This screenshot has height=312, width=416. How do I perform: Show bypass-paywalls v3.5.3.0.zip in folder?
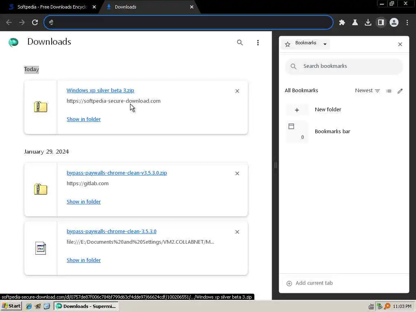[84, 201]
